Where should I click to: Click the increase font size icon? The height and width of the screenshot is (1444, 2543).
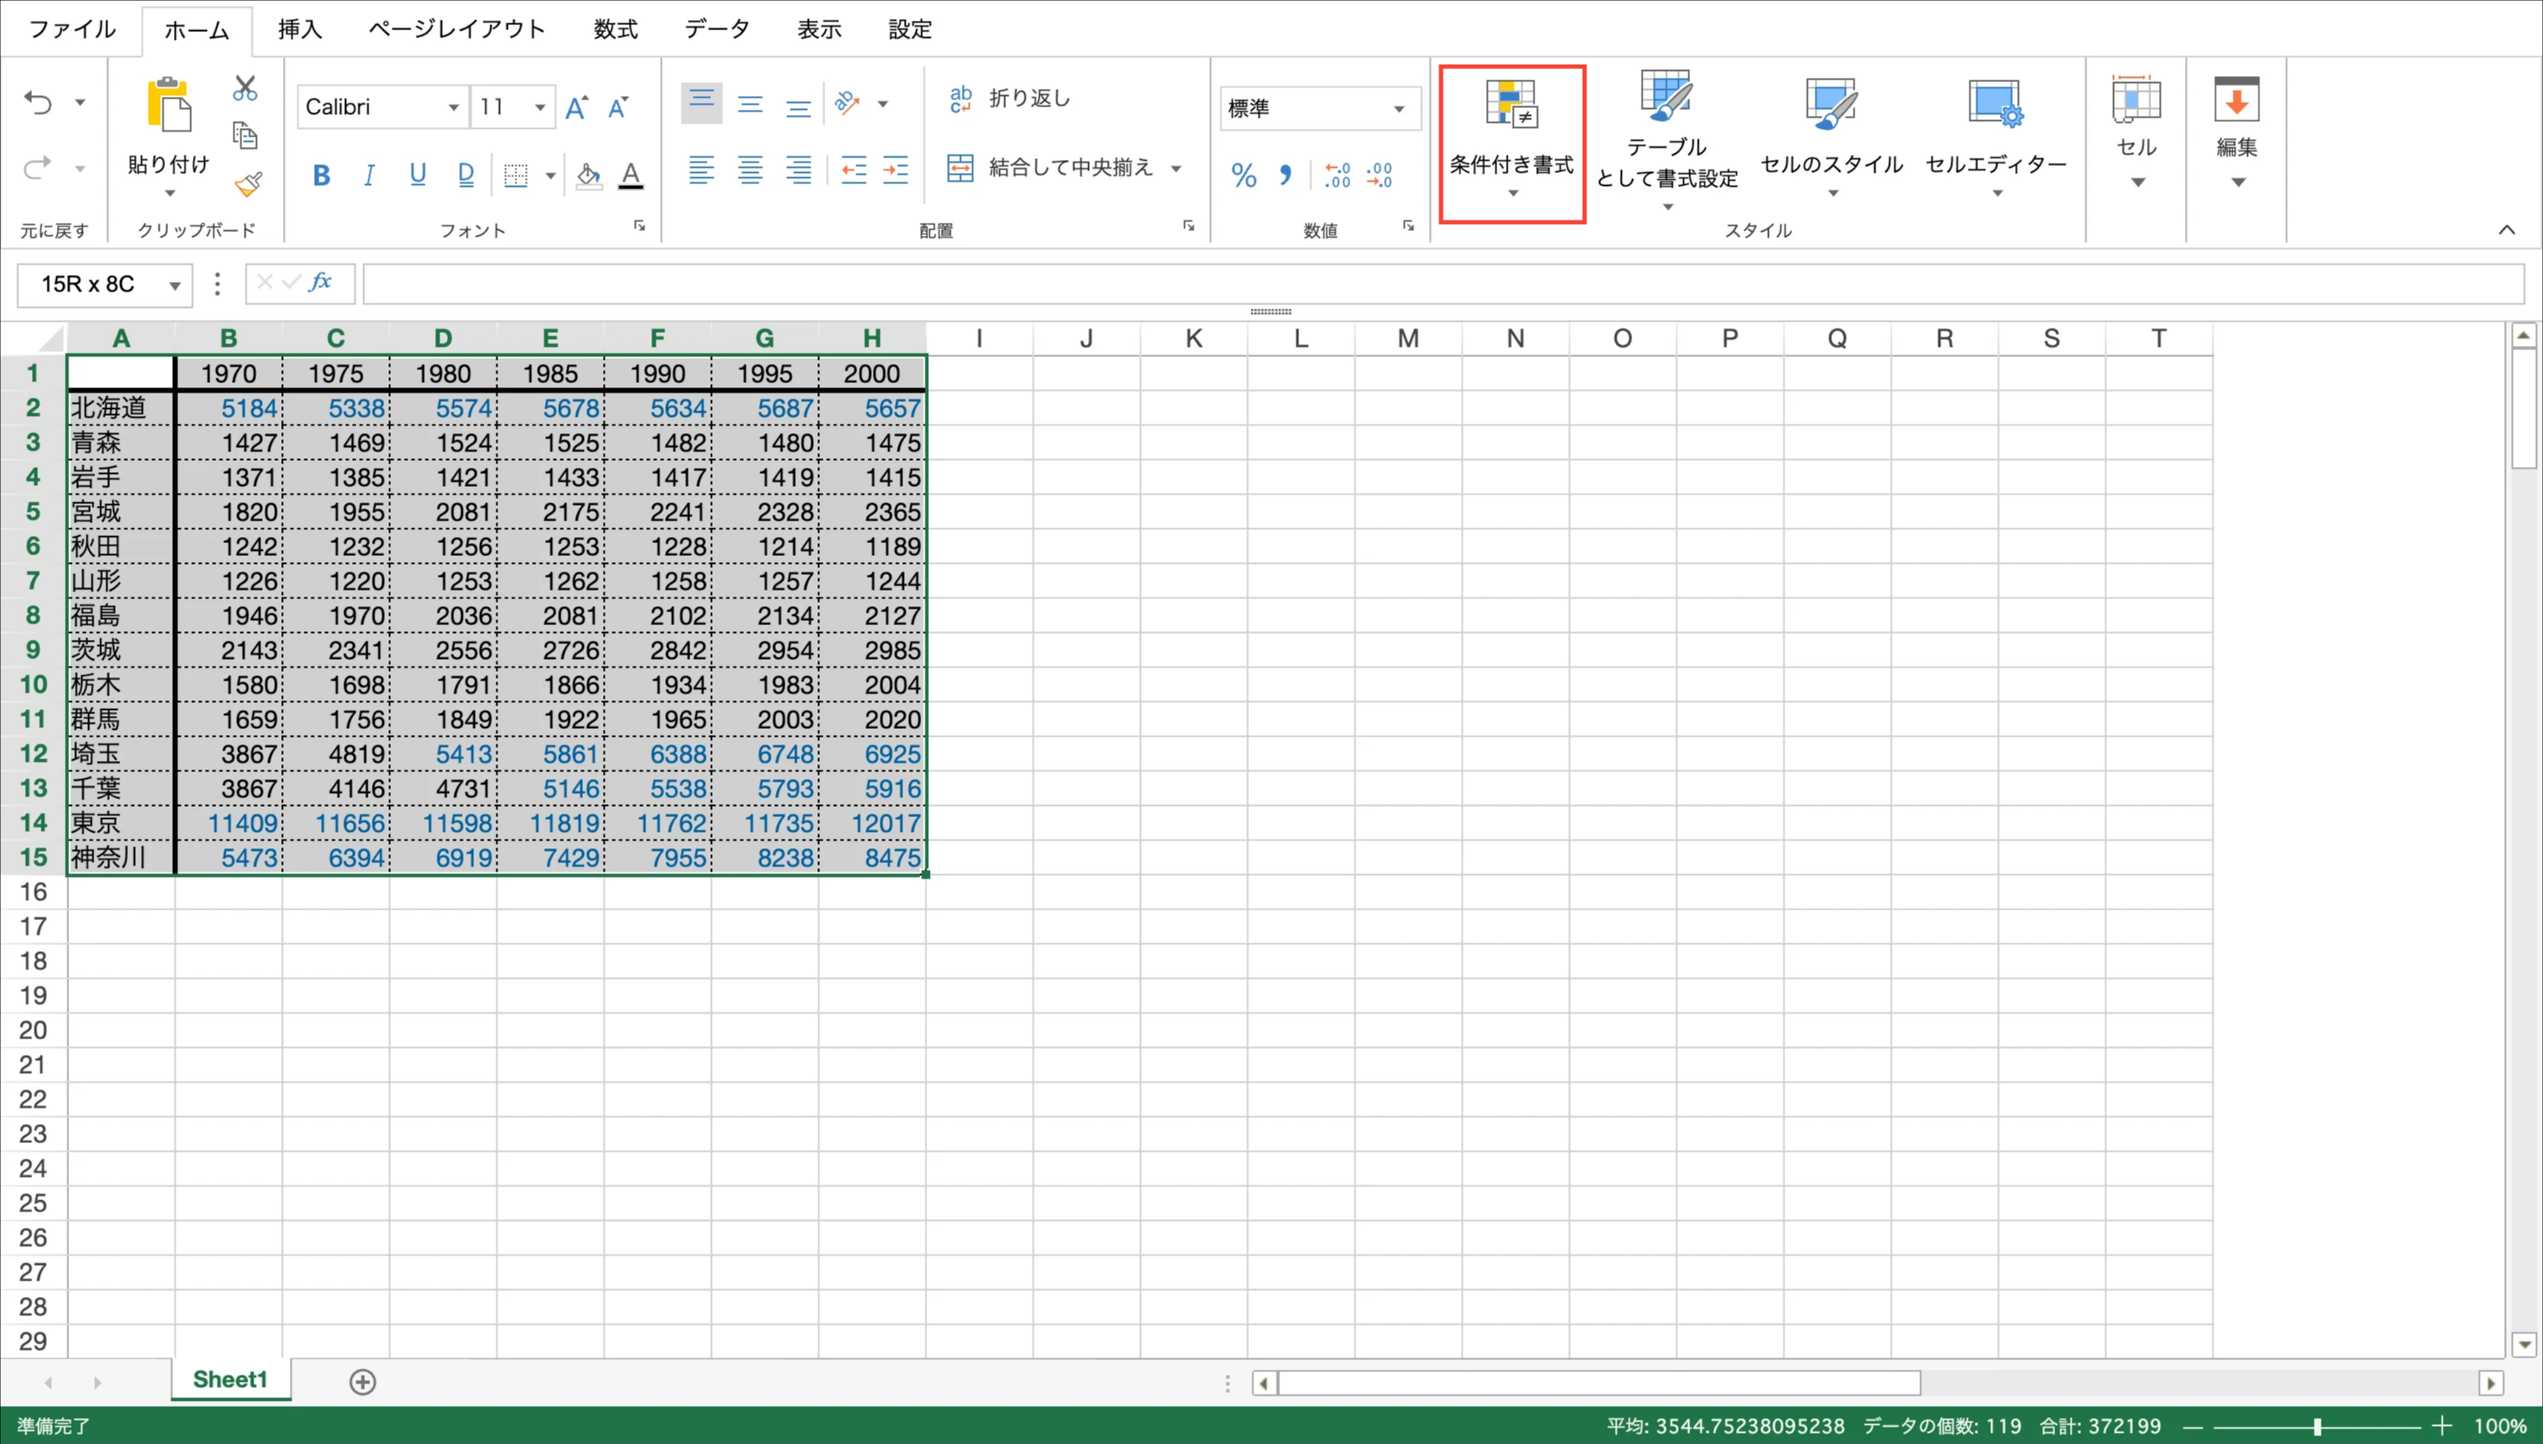(576, 107)
